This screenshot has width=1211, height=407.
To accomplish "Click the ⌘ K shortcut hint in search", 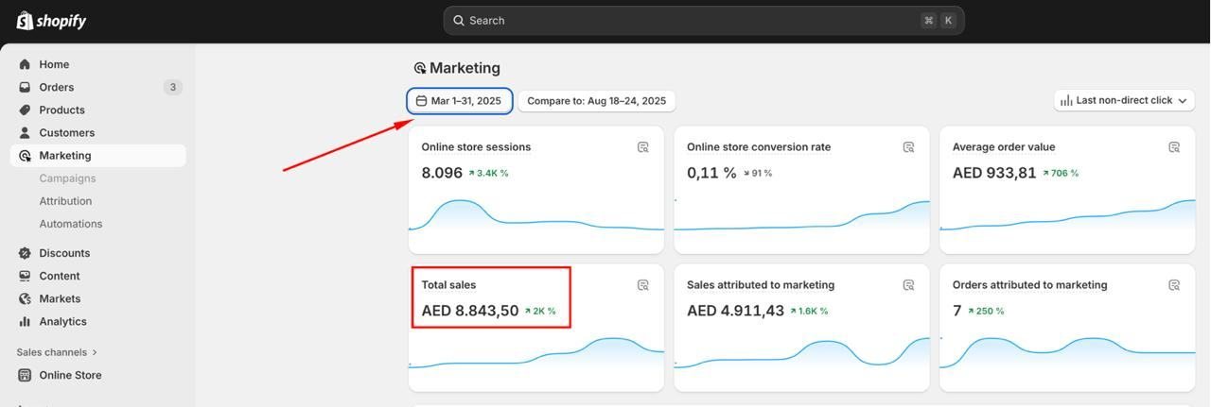I will pos(939,21).
